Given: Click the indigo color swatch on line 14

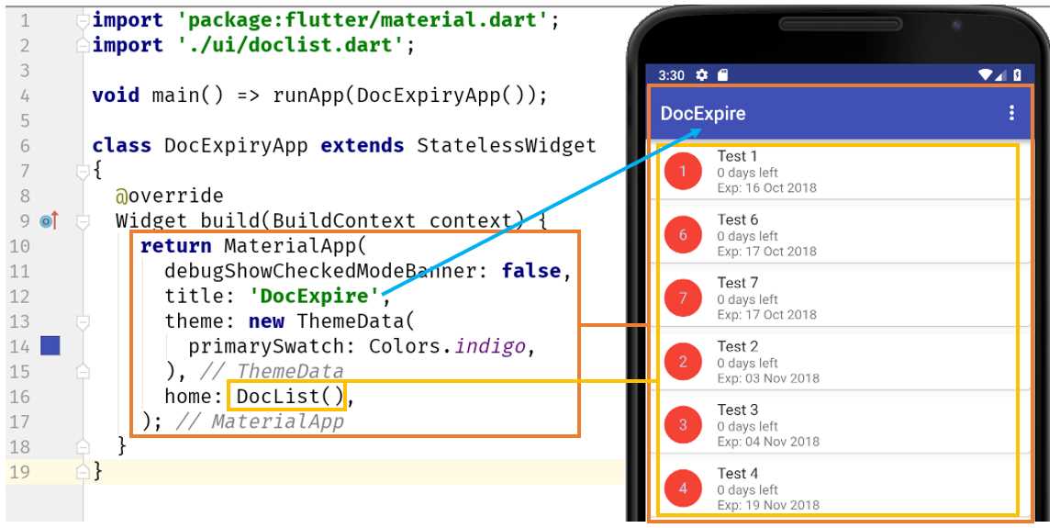Looking at the screenshot, I should 50,346.
